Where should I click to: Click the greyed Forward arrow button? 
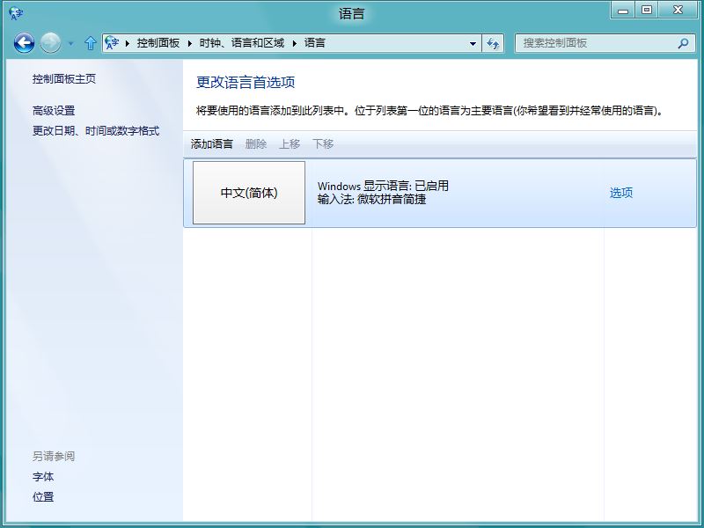[x=50, y=43]
